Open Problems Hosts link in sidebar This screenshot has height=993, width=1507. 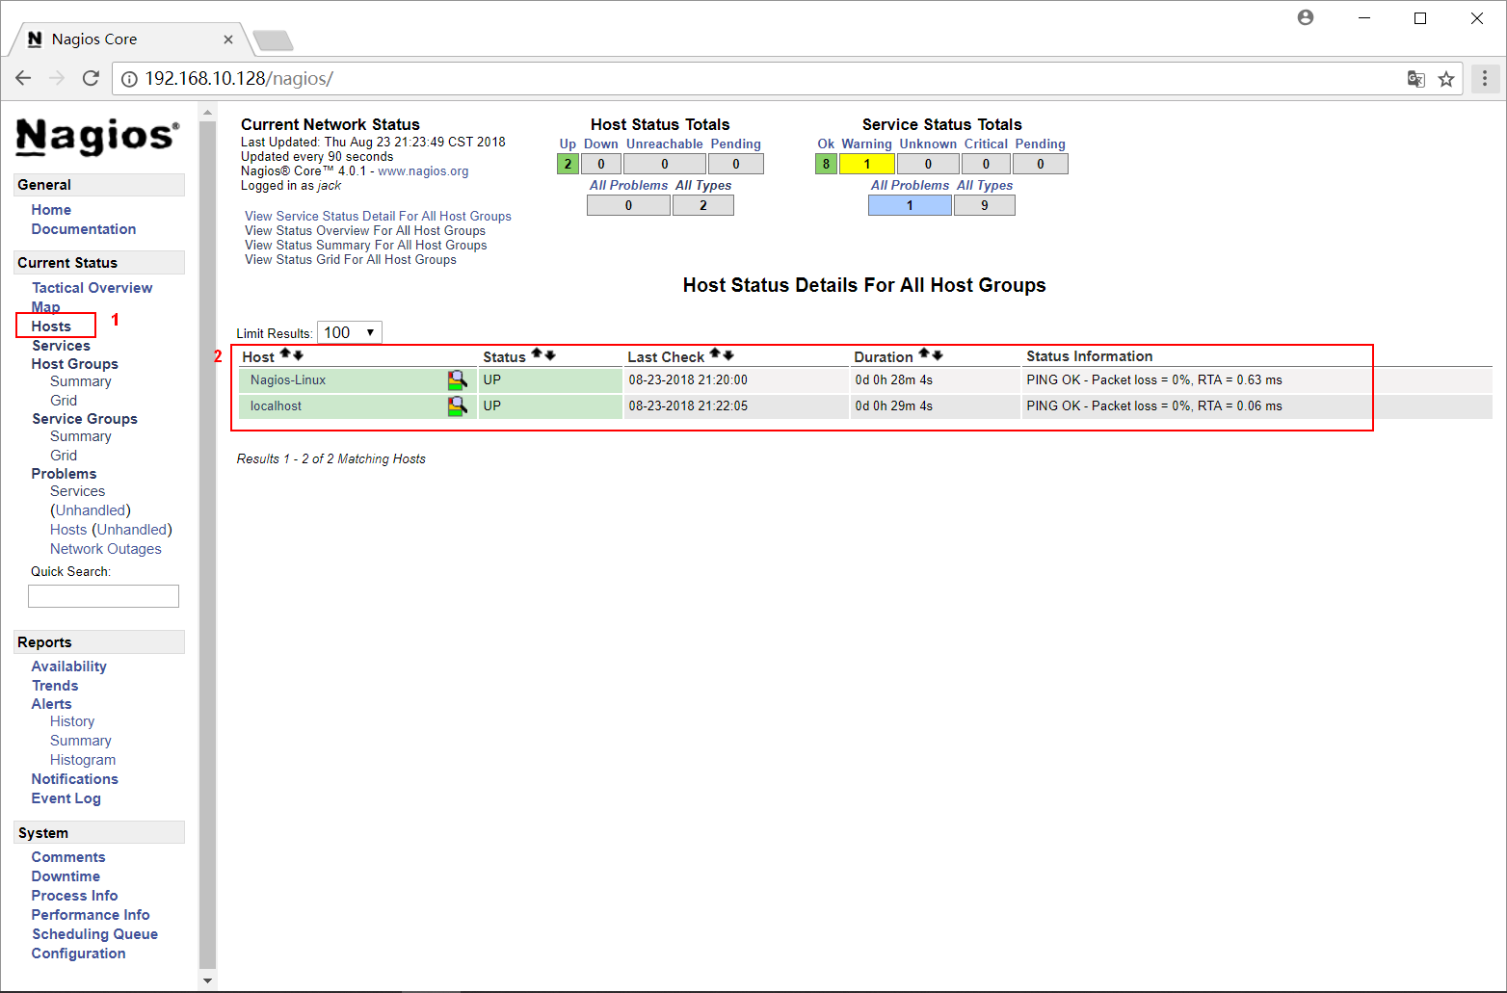click(68, 530)
